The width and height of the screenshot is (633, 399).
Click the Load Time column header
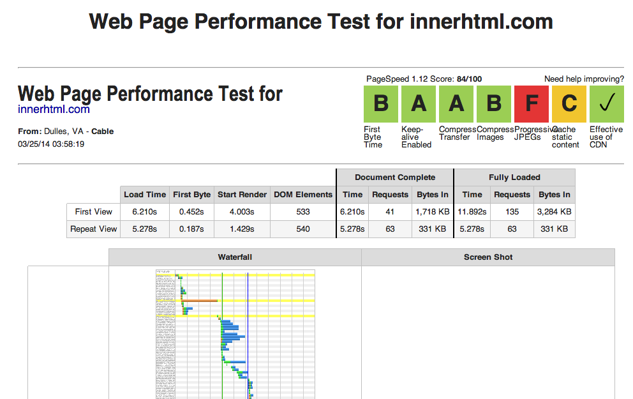coord(145,194)
